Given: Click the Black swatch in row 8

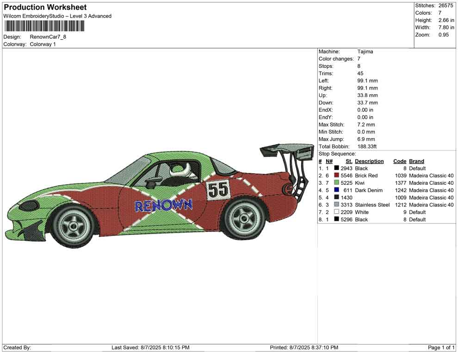Looking at the screenshot, I should pos(336,219).
